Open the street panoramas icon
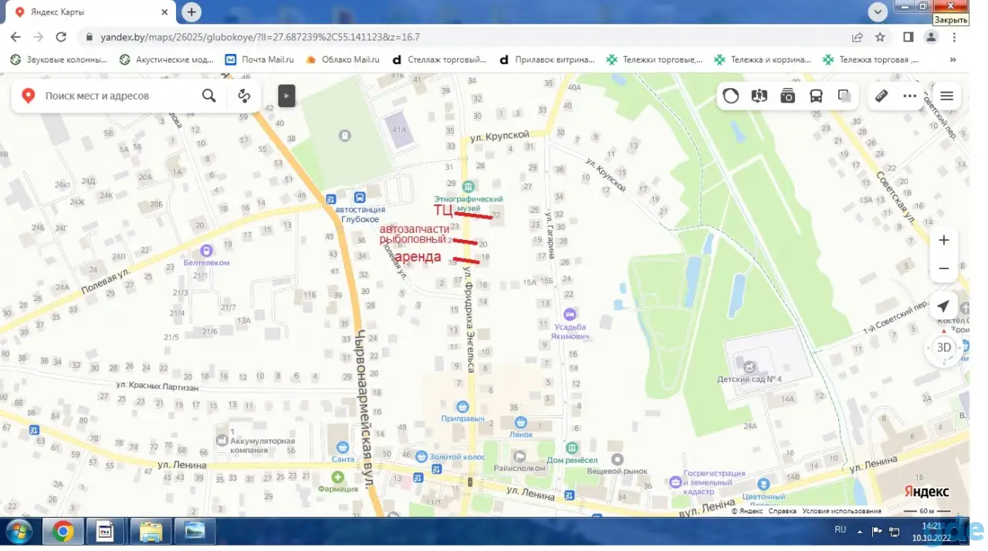This screenshot has width=988, height=551. pyautogui.click(x=760, y=96)
